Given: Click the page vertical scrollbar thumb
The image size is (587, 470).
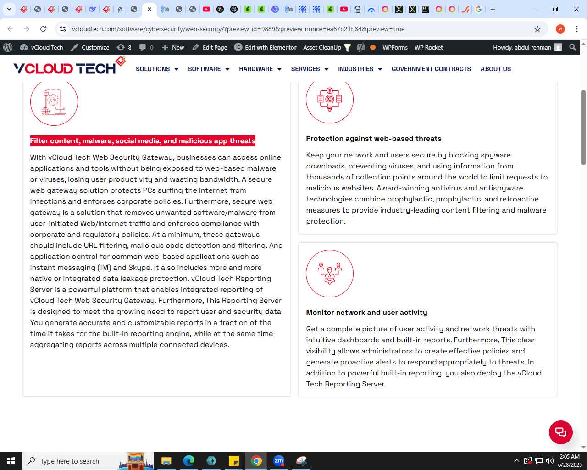Looking at the screenshot, I should point(584,128).
